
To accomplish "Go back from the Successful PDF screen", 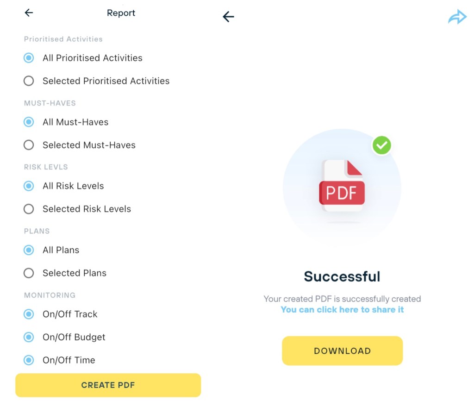I will [228, 17].
